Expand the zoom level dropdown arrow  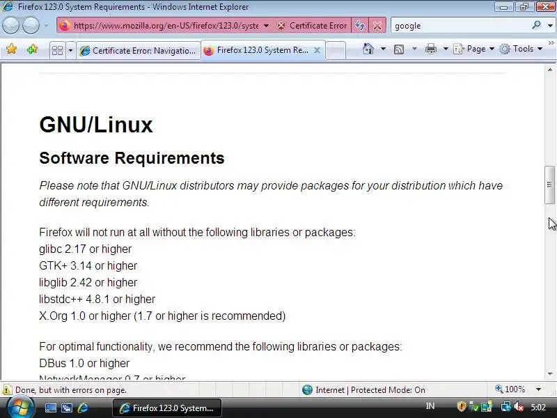(538, 389)
